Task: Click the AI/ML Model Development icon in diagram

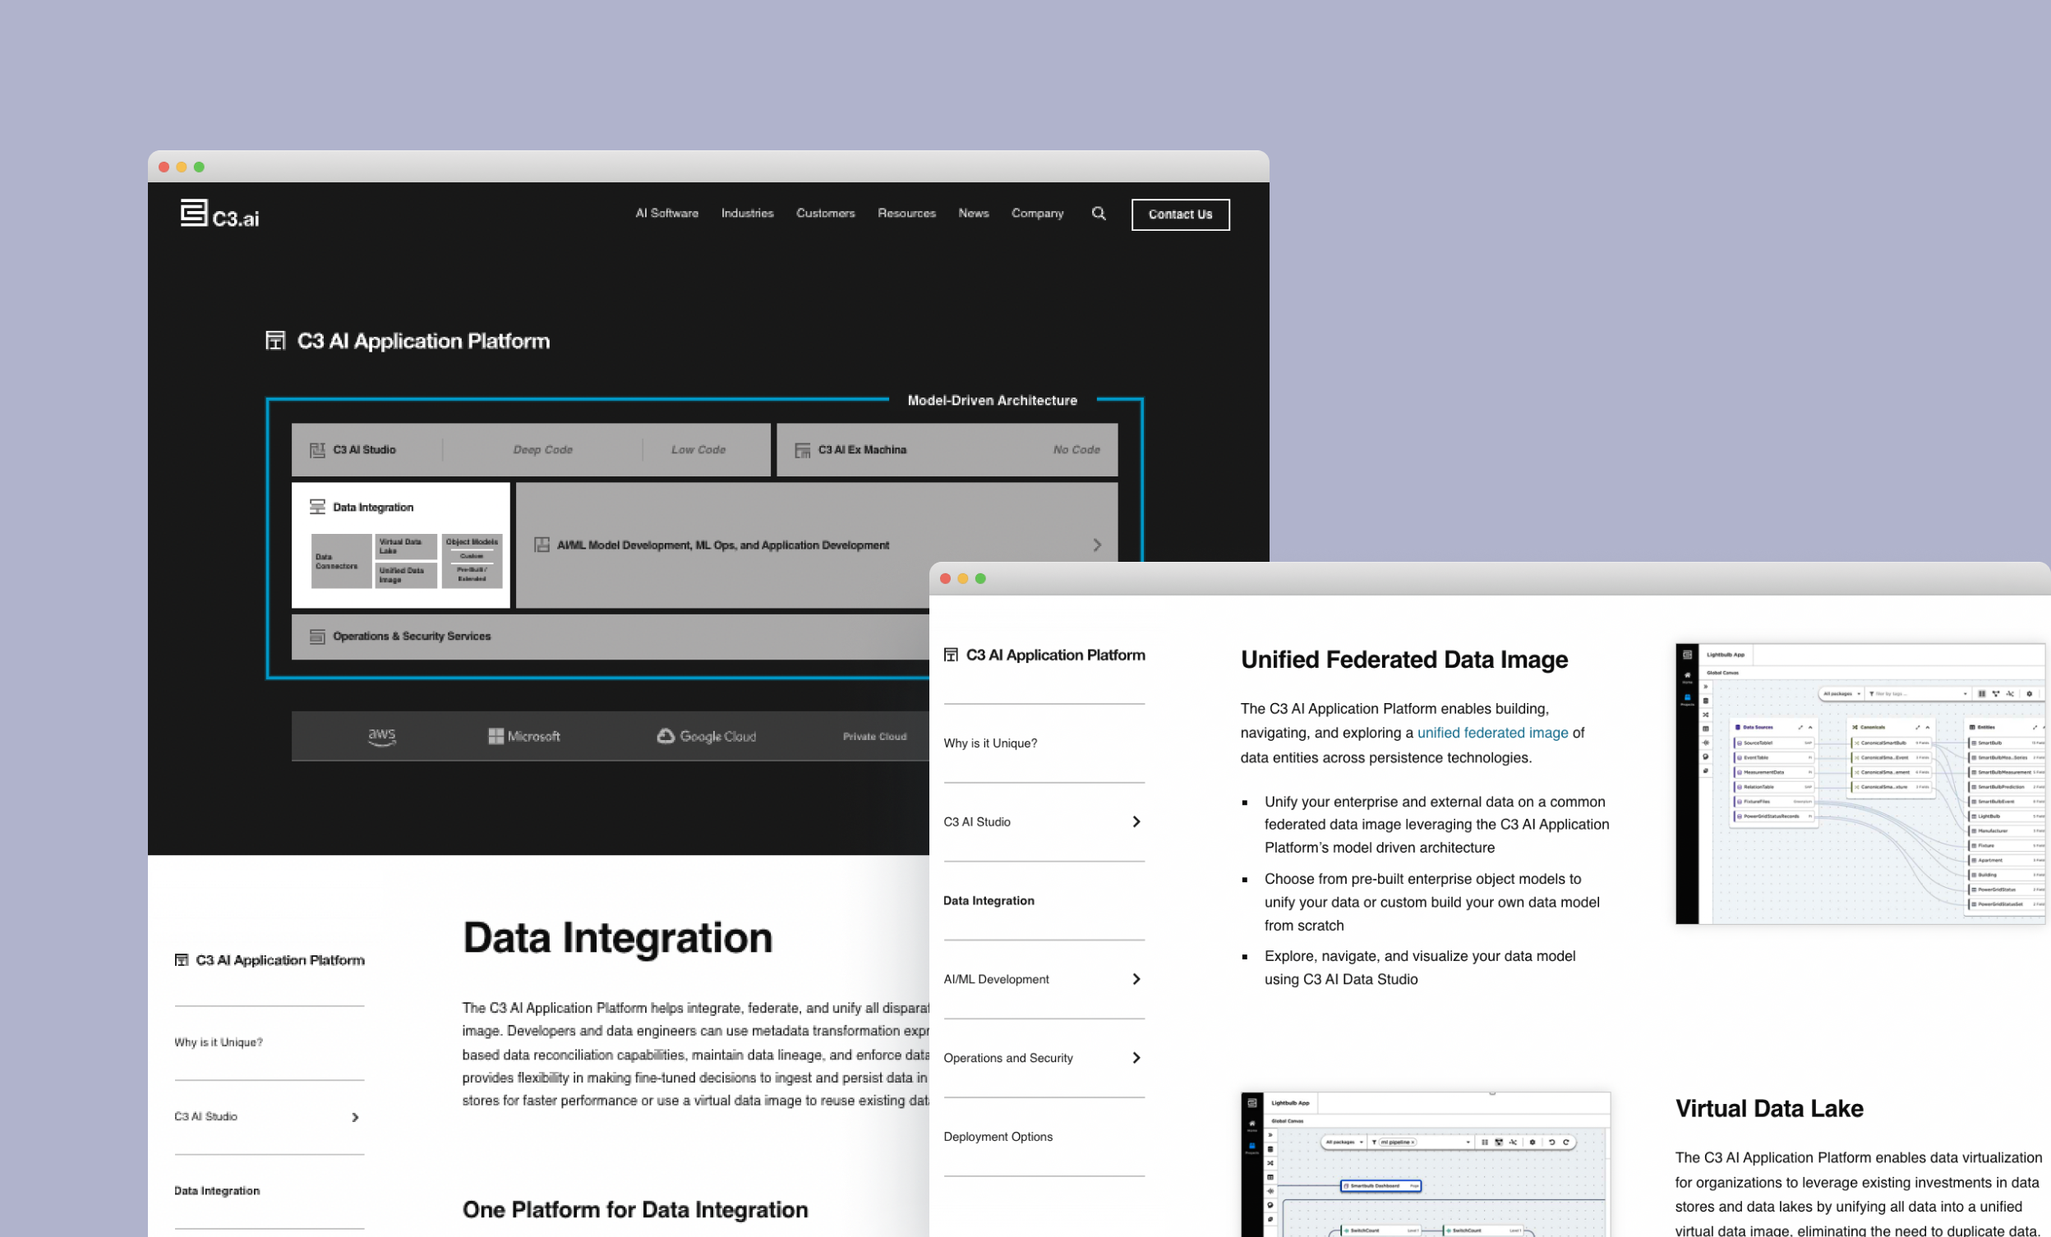Action: [542, 545]
